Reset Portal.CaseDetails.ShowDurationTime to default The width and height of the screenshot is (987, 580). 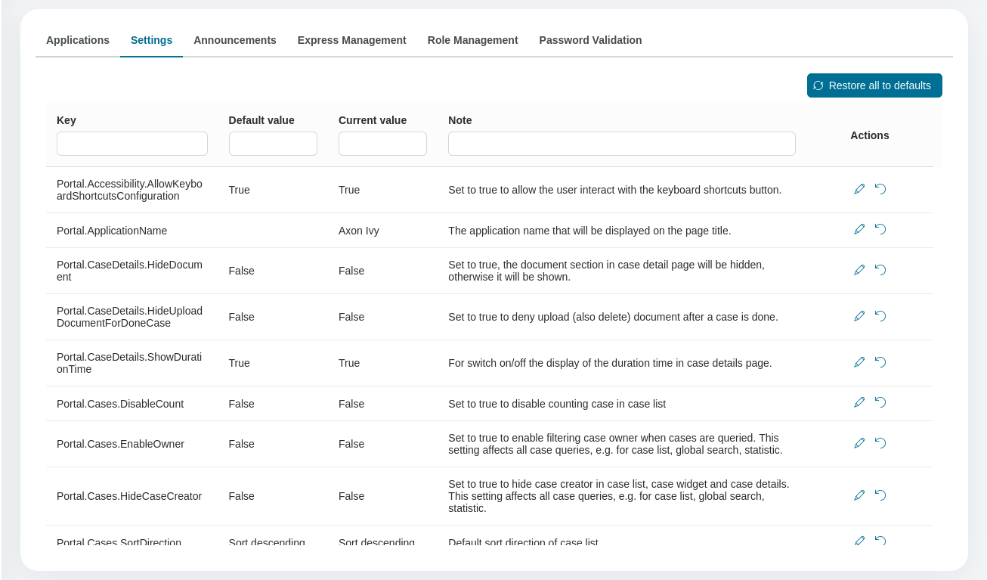880,362
